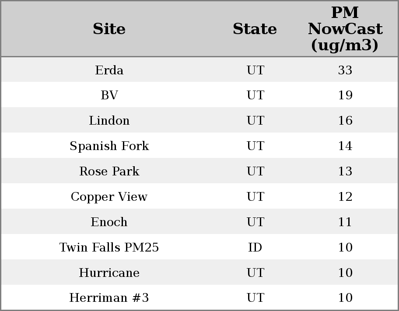Select Rose Park's value 13
This screenshot has height=311, width=399.
345,171
